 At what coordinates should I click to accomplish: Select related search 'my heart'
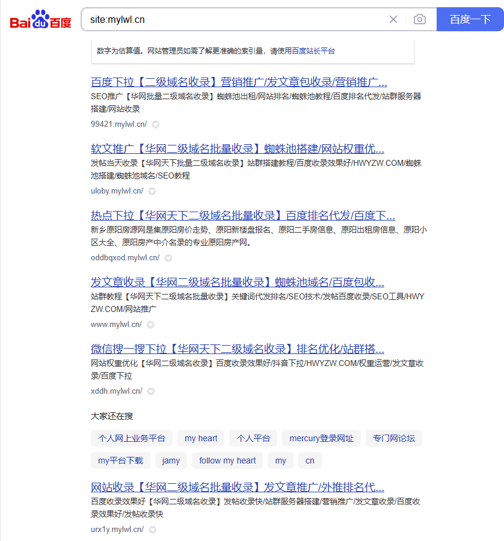coord(201,438)
